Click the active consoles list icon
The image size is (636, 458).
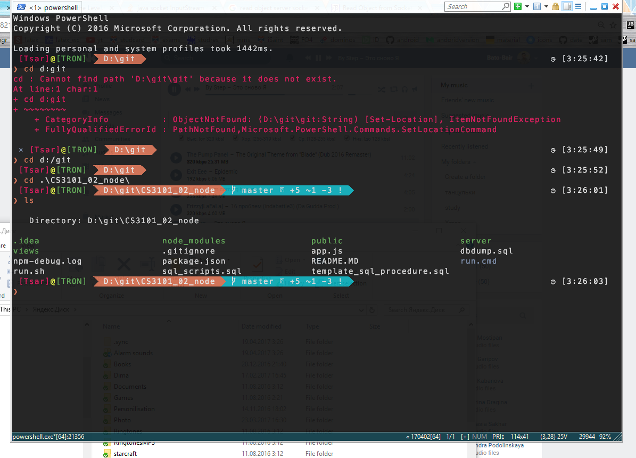click(537, 6)
